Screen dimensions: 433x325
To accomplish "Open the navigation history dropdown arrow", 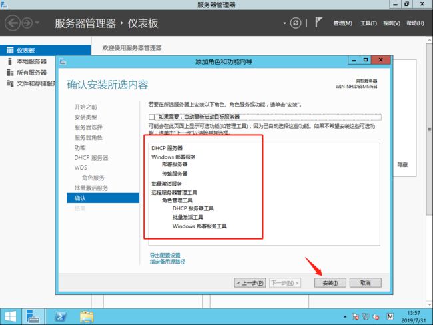I will 37,23.
